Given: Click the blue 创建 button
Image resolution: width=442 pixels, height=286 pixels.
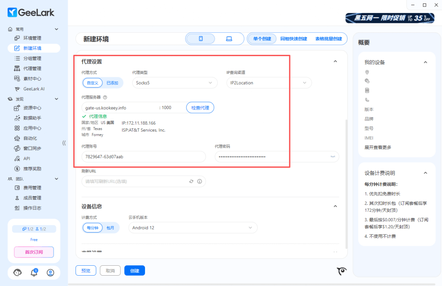Looking at the screenshot, I should click(135, 270).
